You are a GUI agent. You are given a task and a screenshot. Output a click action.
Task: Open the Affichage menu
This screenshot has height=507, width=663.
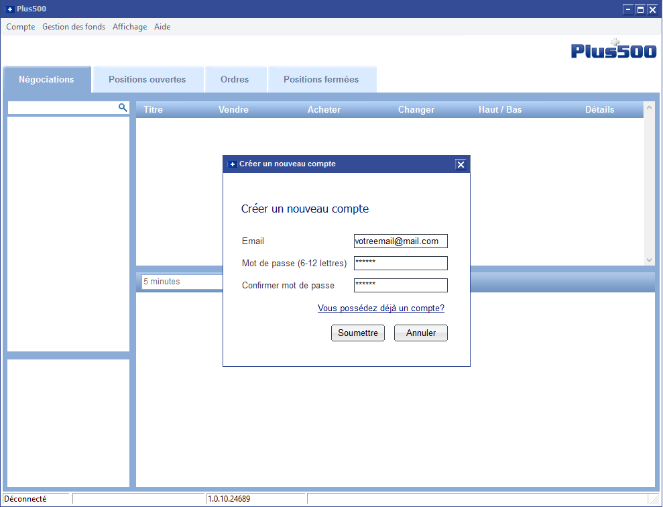point(130,27)
